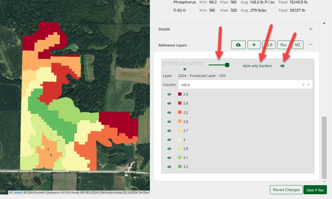
Task: Toggle visibility of 3.2 value class
Action: tap(169, 167)
